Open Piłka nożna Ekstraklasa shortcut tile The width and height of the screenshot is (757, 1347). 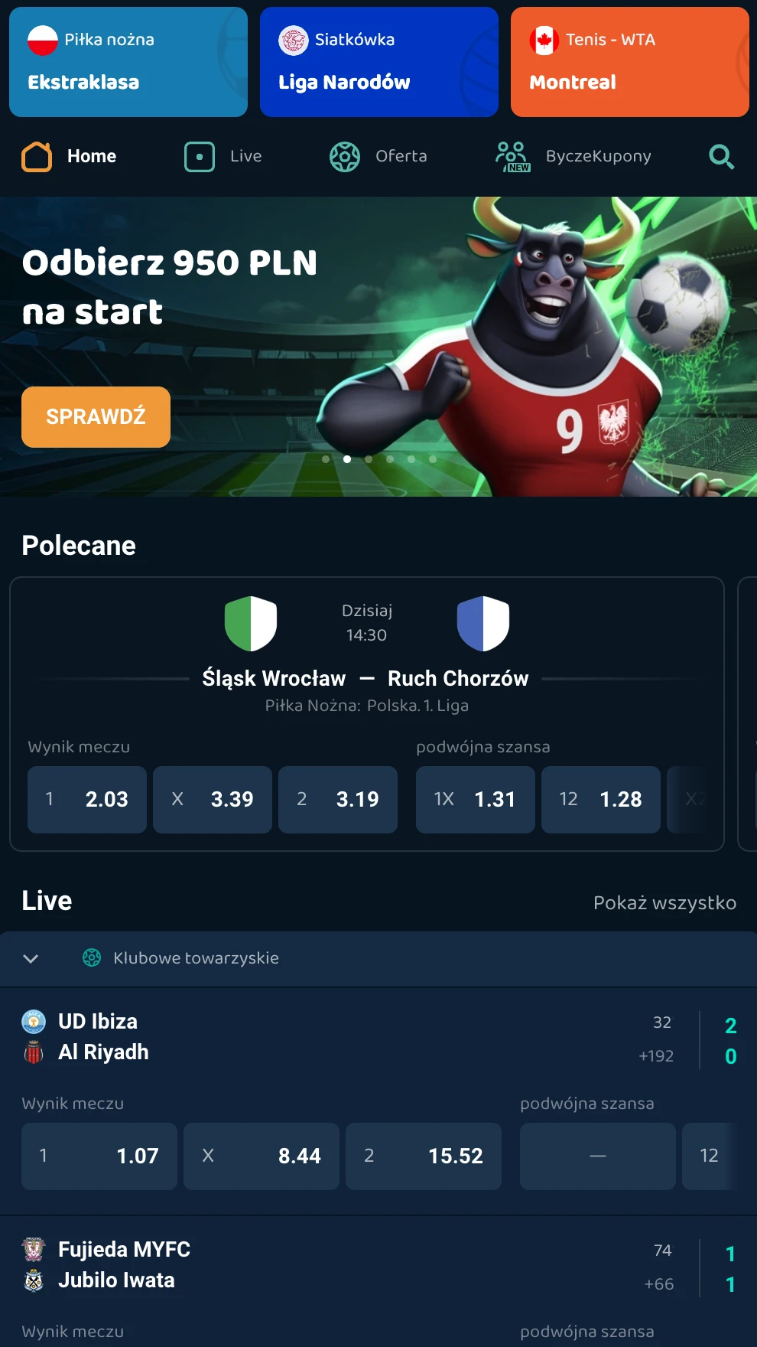[128, 62]
